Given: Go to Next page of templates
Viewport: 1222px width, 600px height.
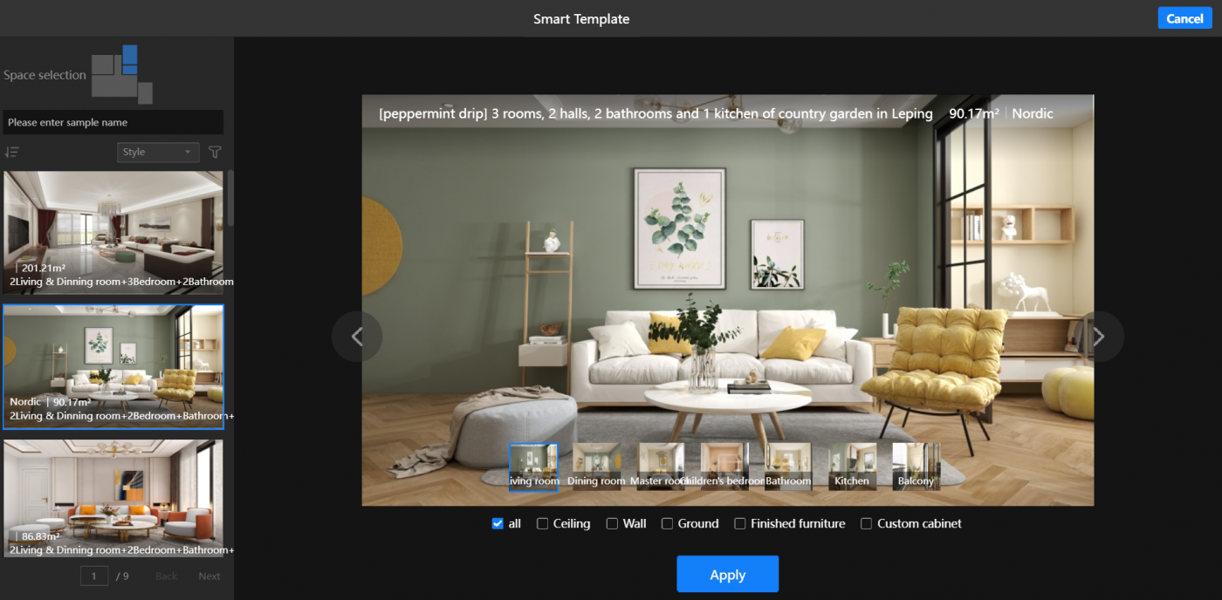Looking at the screenshot, I should [x=209, y=576].
